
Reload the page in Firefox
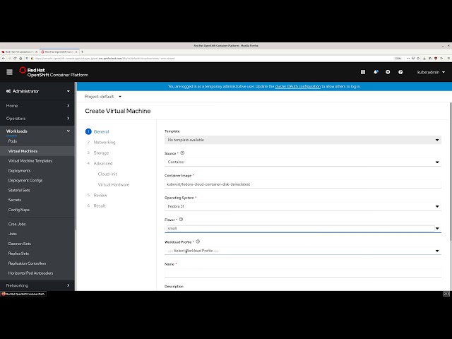15,58
